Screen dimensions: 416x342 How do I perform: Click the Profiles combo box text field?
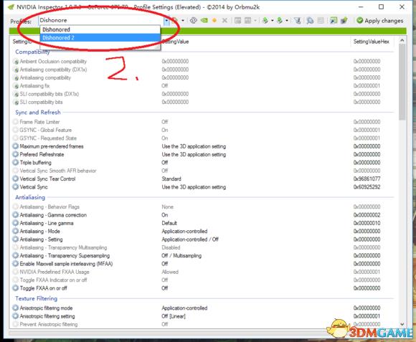(x=101, y=20)
